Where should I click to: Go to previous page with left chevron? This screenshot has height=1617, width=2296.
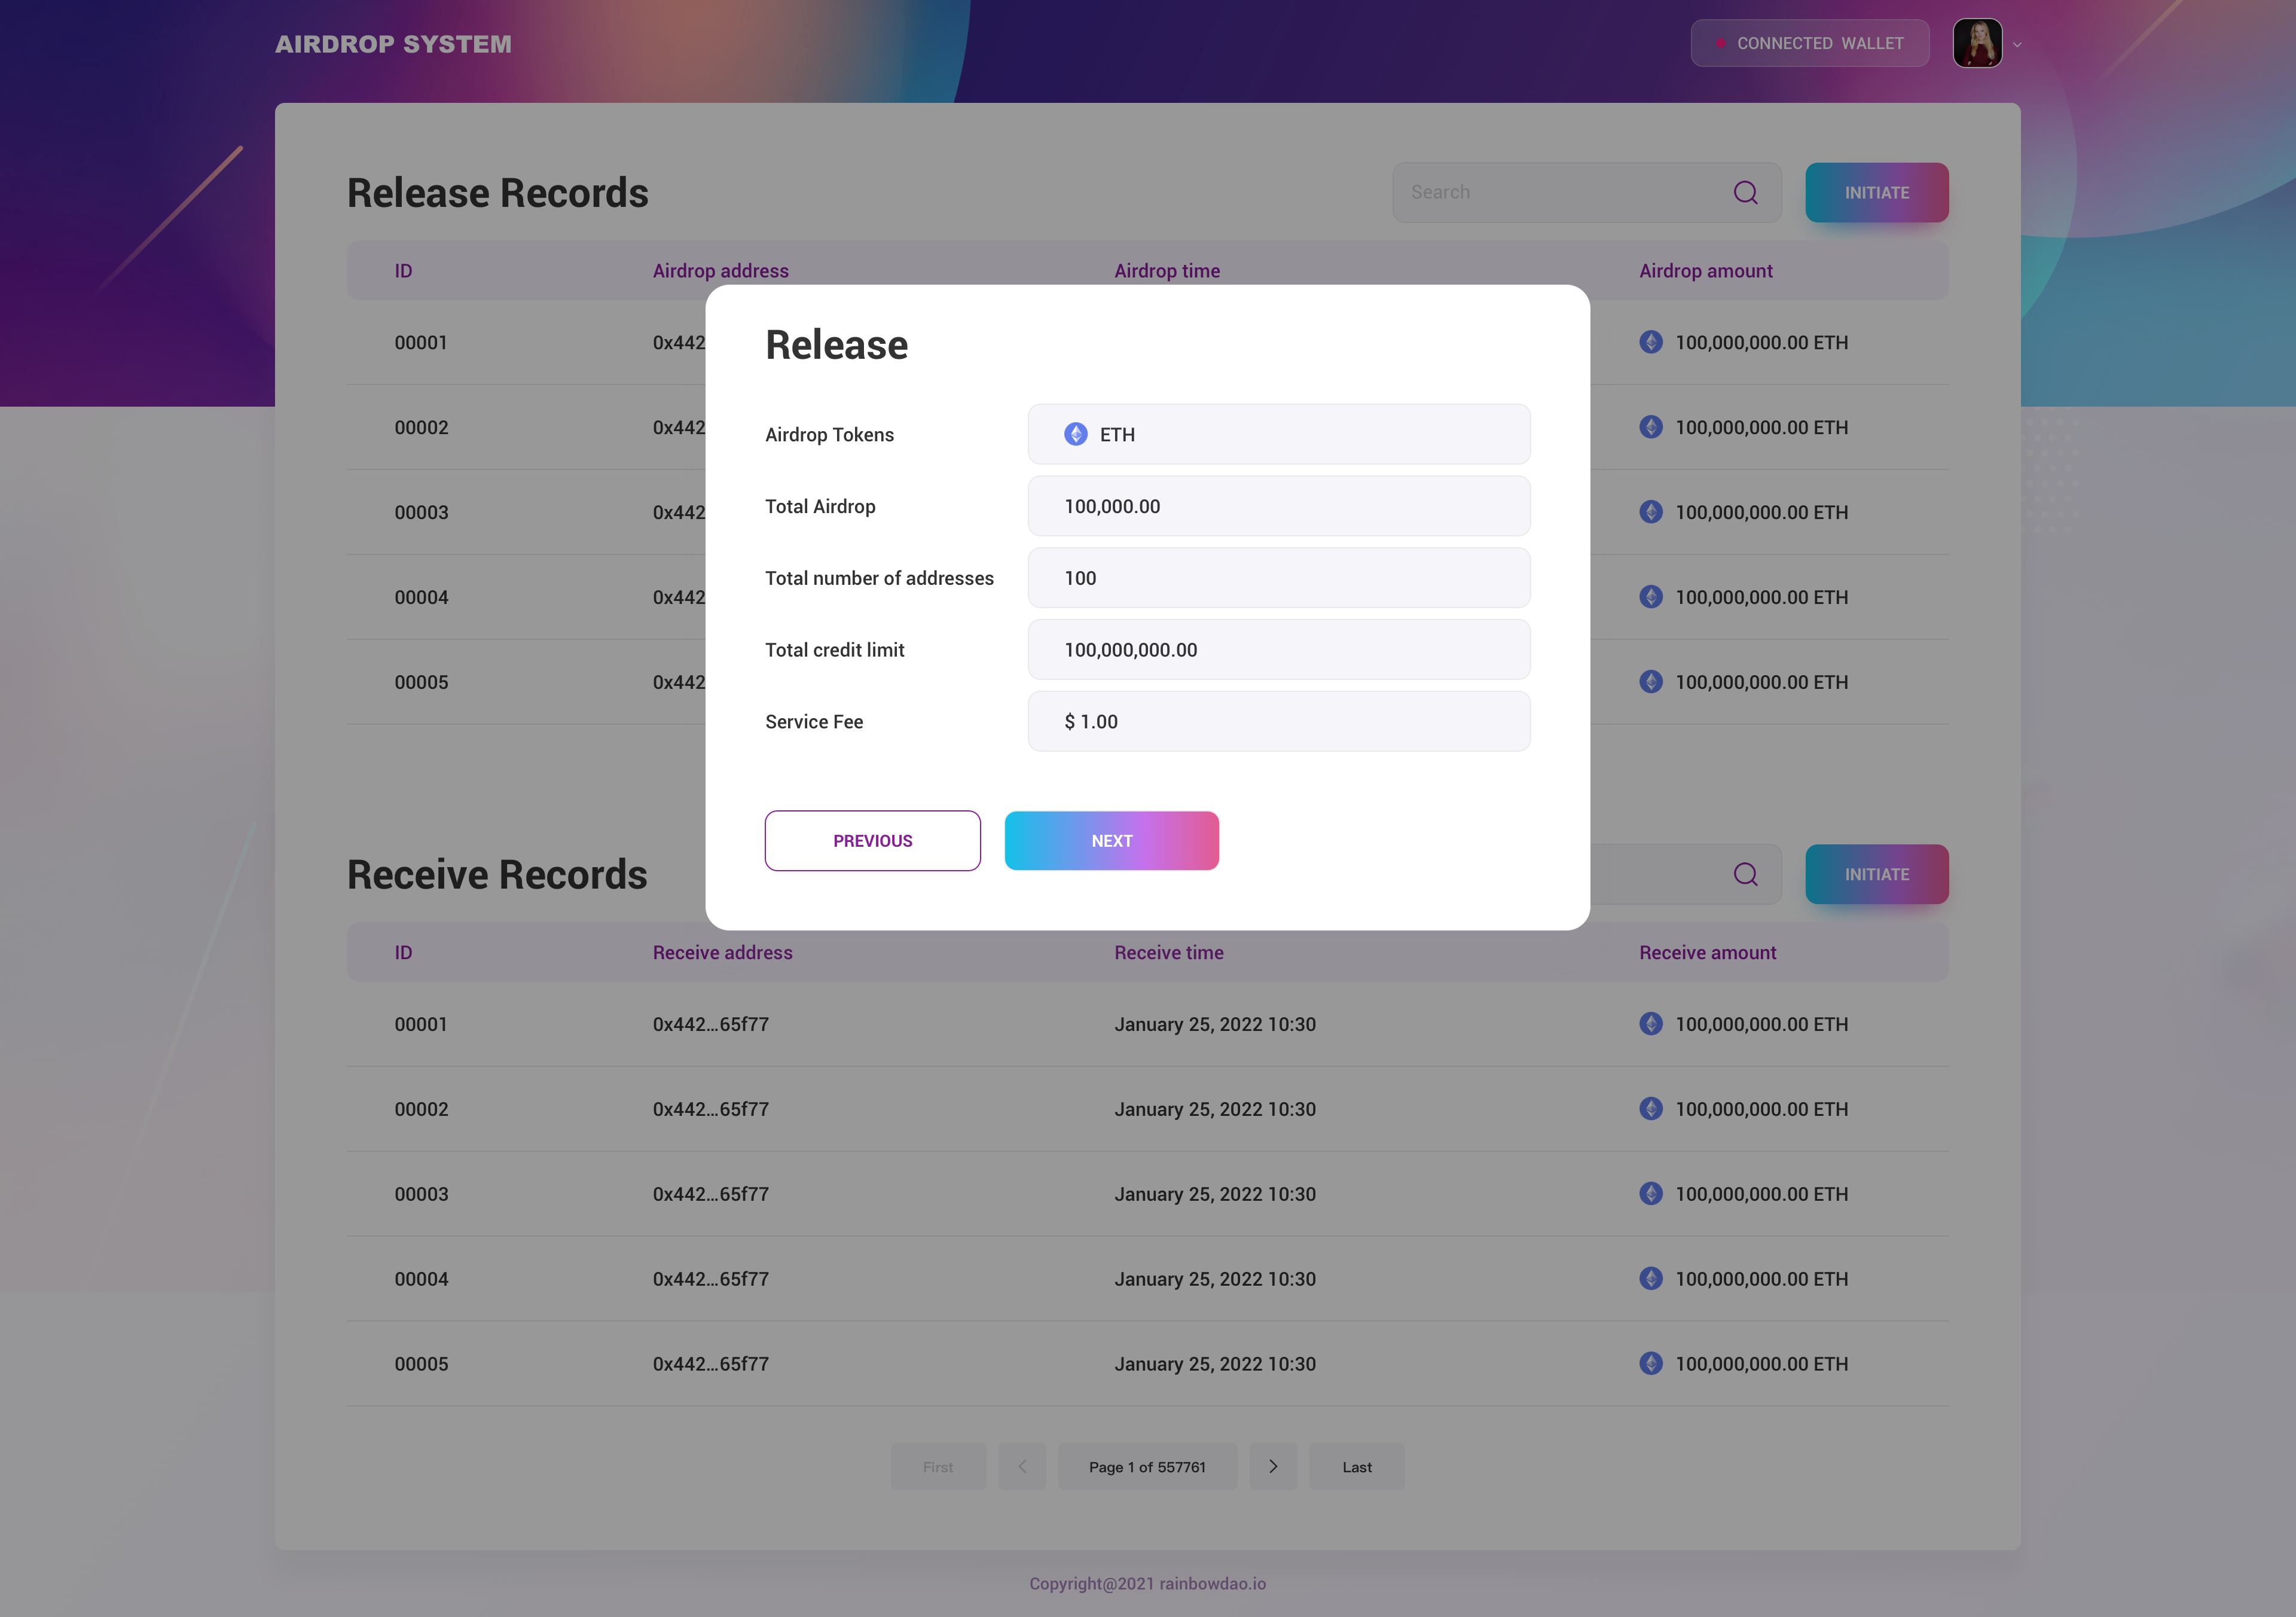coord(1022,1466)
